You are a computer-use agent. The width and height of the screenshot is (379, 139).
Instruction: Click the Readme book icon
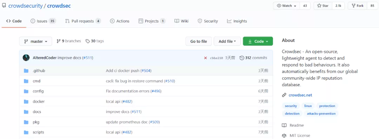tap(284, 125)
